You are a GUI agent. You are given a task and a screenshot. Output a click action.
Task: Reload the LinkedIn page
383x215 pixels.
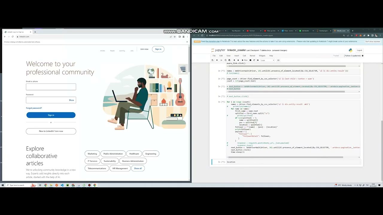[13, 37]
